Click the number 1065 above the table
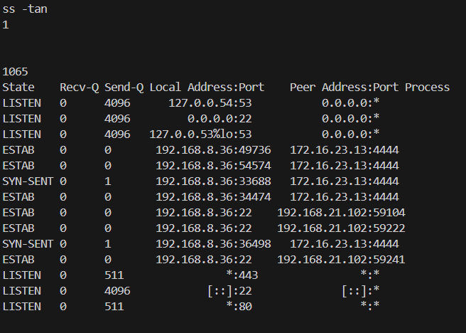The height and width of the screenshot is (333, 466). point(16,72)
